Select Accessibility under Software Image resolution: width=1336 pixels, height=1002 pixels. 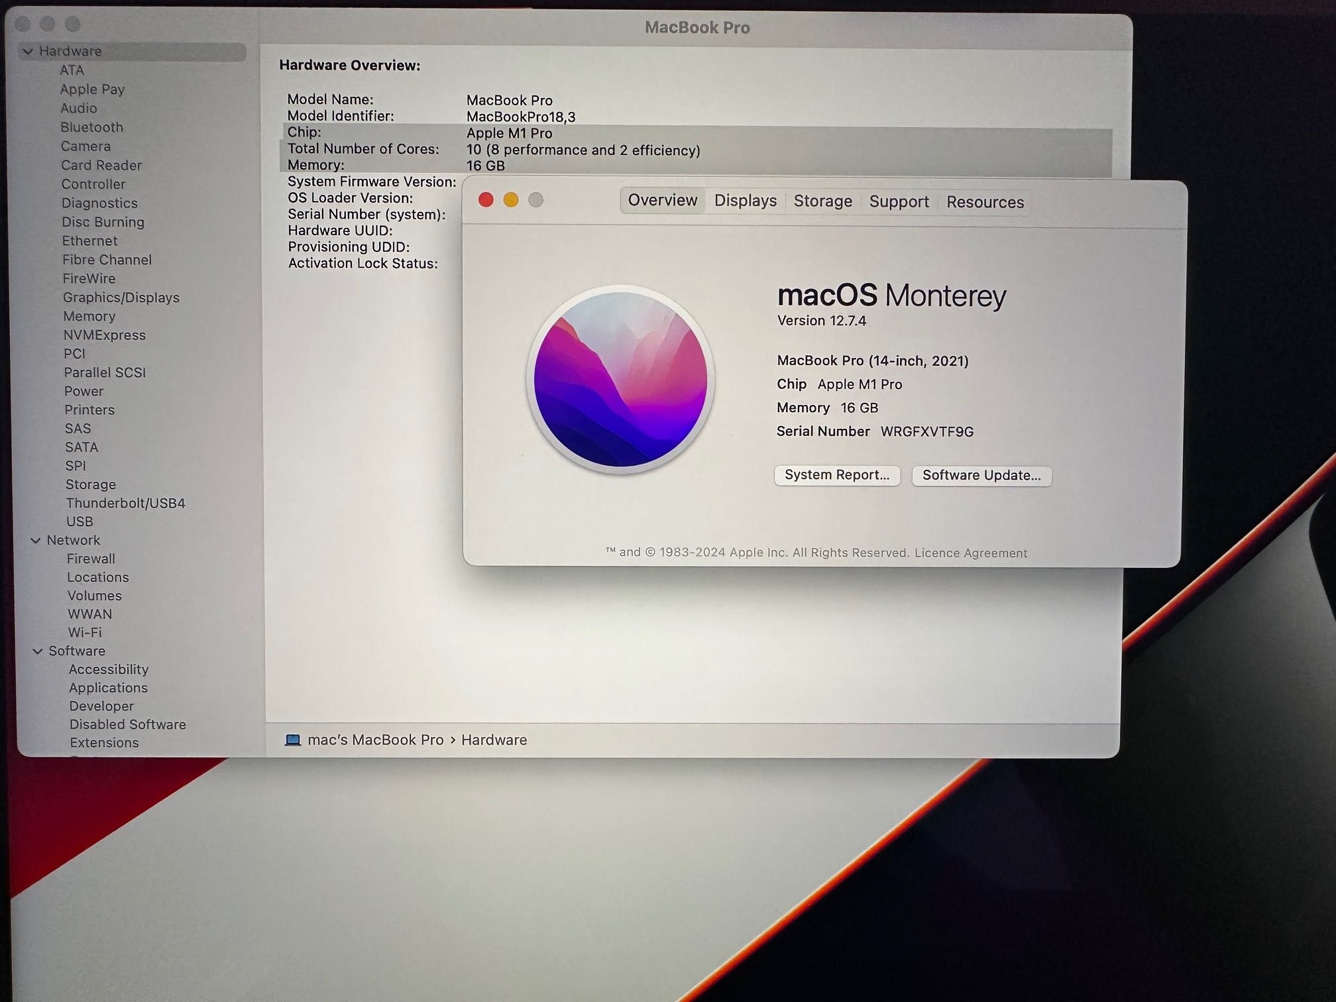coord(109,669)
